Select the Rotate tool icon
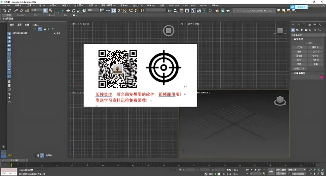This screenshot has width=326, height=176. coord(73,11)
